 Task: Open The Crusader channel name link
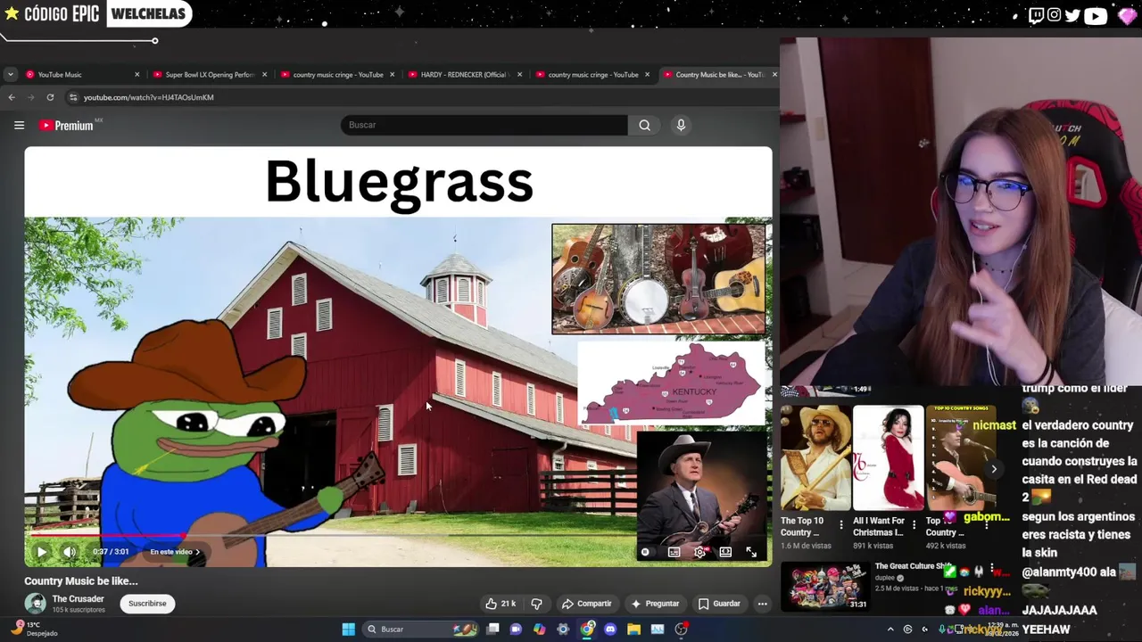pyautogui.click(x=78, y=599)
